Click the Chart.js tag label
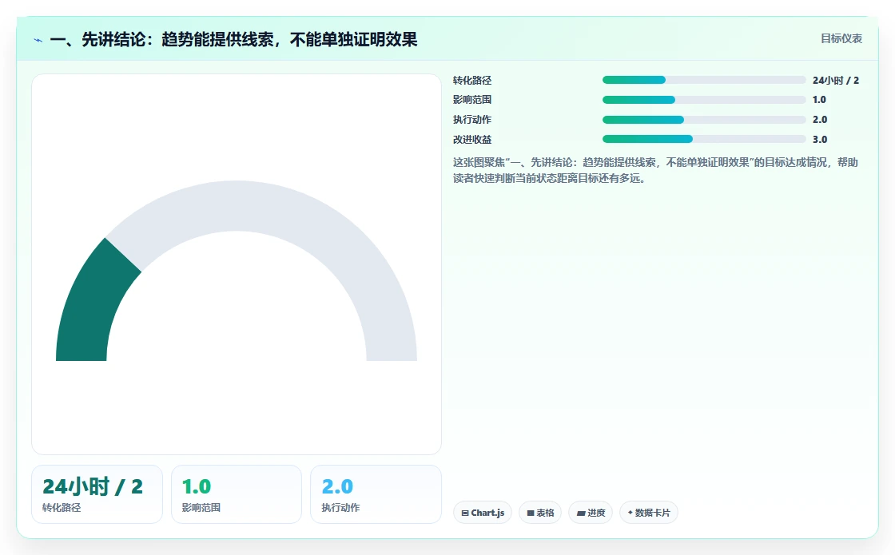This screenshot has width=895, height=555. click(487, 513)
